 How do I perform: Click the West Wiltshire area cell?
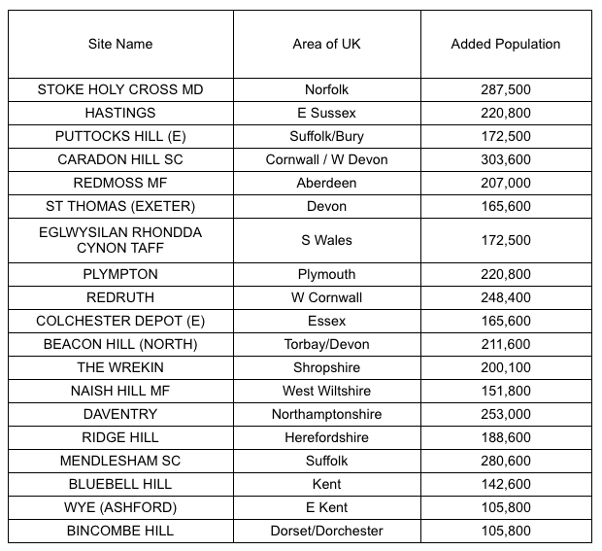(326, 392)
